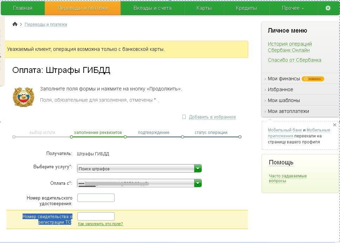Click Добавить в избранное link
This screenshot has width=340, height=243.
212,117
